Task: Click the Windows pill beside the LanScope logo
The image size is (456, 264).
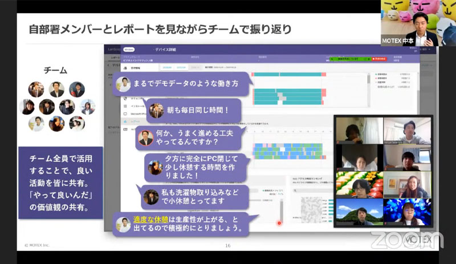Action: tap(129, 50)
